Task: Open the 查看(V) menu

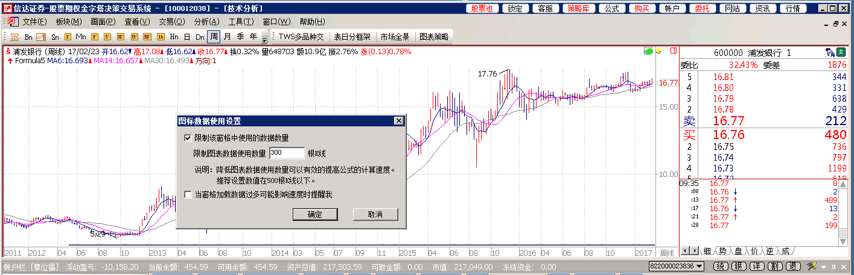Action: pos(137,22)
